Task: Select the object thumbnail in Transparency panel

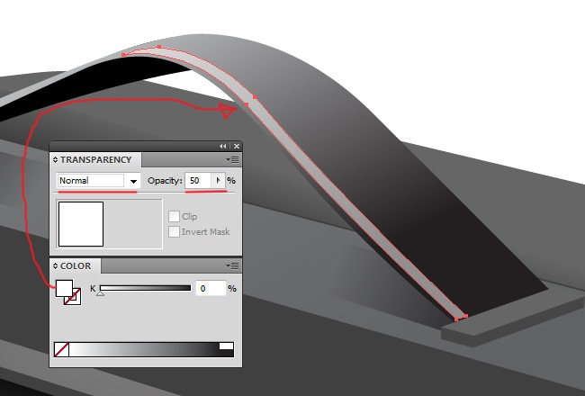Action: pos(81,224)
